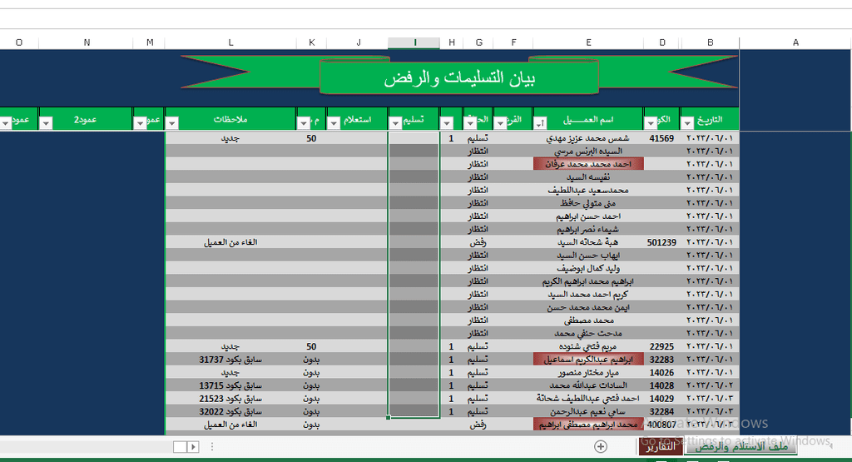Image resolution: width=852 pixels, height=462 pixels.
Task: Click the note cell سابق بكود 13715
Action: [x=230, y=385]
